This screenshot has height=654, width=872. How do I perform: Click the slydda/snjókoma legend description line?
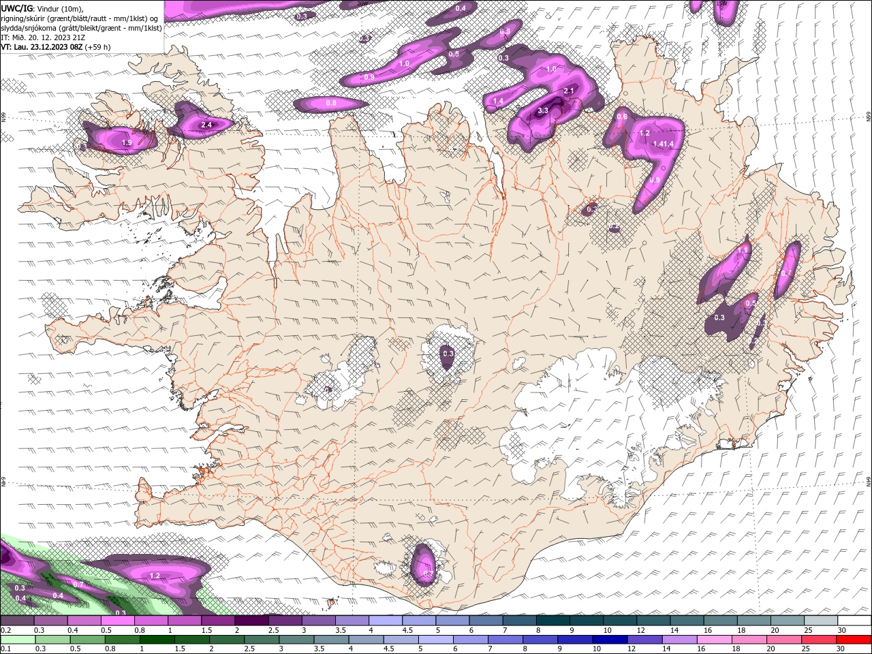tap(81, 28)
